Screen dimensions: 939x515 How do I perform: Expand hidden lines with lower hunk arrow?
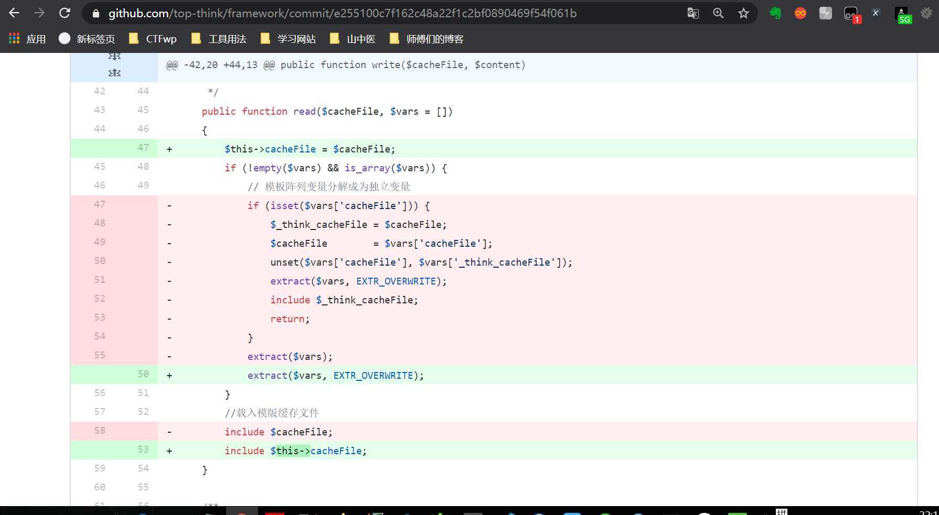(x=114, y=73)
